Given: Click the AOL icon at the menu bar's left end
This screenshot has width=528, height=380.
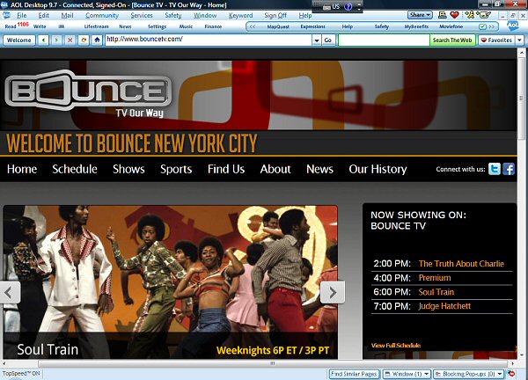Looking at the screenshot, I should 6,15.
